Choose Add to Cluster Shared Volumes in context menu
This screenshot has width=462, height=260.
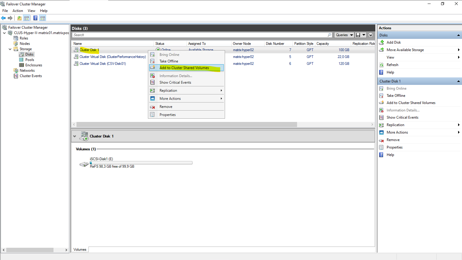(184, 68)
